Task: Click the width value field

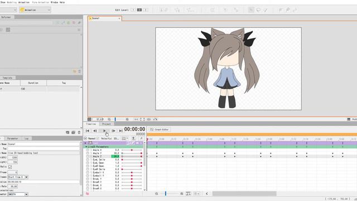Action: 12,157
